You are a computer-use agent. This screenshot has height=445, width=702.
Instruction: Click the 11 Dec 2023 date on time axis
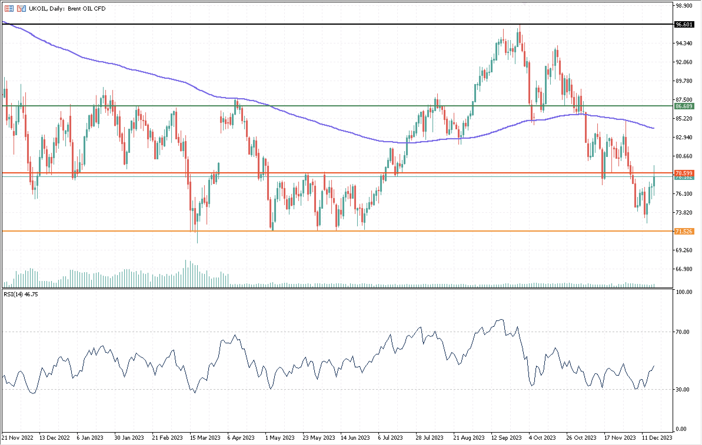tap(657, 438)
